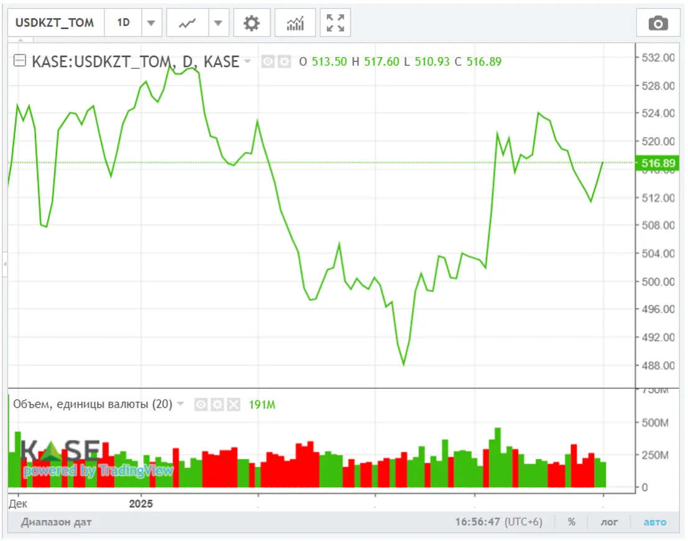
Task: Open chart settings gear icon
Action: point(251,23)
